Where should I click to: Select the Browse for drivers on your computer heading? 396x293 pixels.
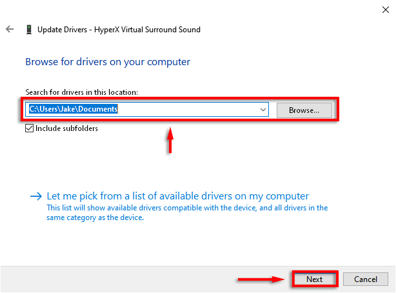pos(108,62)
